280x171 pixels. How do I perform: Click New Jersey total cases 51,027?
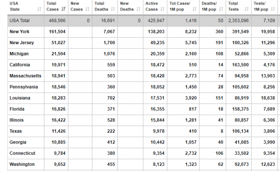pos(58,43)
